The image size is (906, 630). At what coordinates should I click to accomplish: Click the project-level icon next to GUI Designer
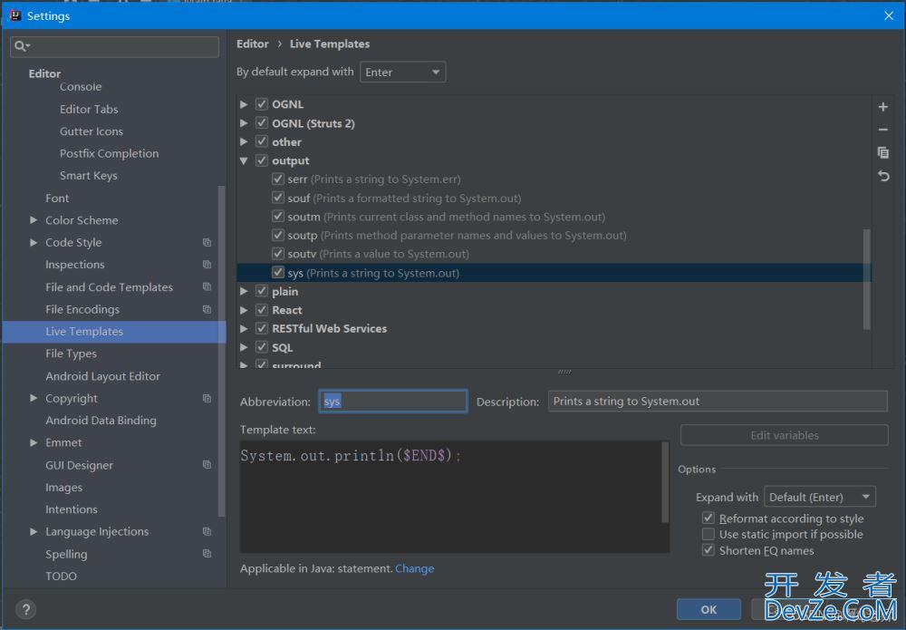[207, 465]
